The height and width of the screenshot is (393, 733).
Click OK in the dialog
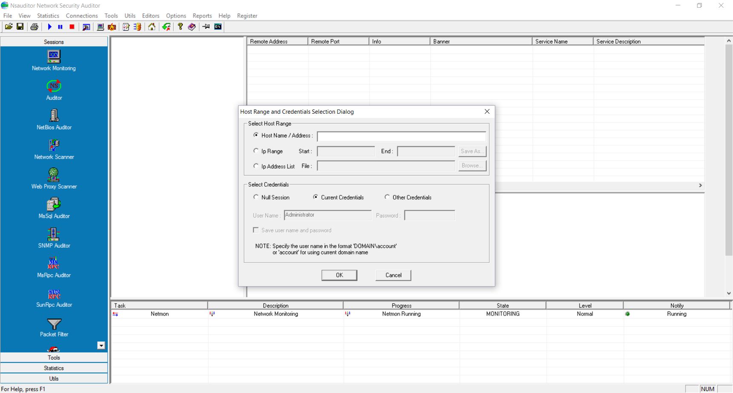click(339, 275)
